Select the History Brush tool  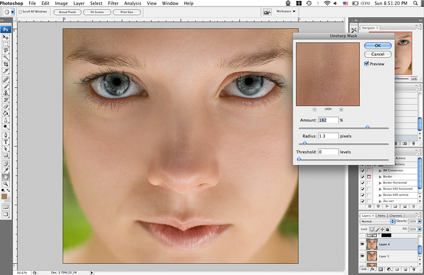(6, 99)
